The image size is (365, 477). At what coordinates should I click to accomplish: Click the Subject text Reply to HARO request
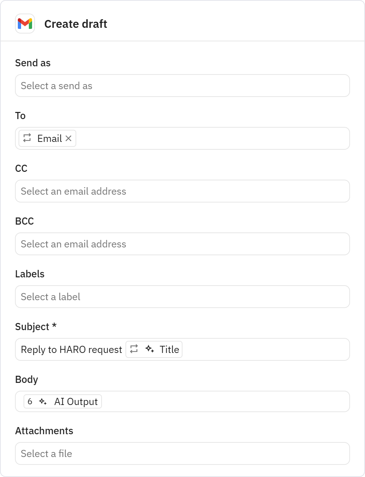coord(71,349)
